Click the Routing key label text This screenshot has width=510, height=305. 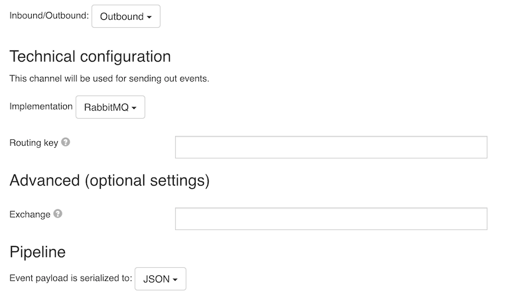33,143
